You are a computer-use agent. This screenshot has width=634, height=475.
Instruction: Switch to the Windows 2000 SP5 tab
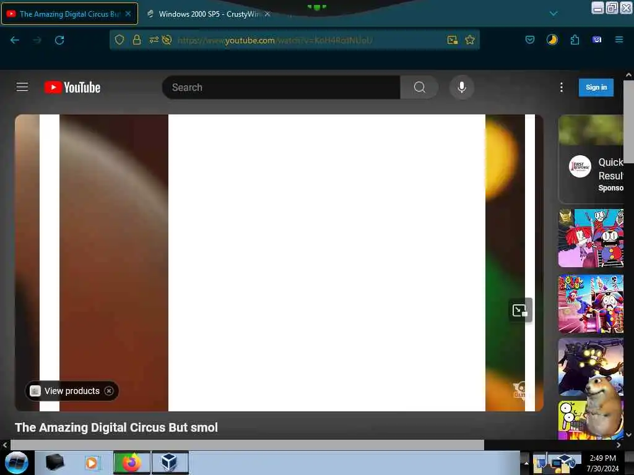[208, 14]
